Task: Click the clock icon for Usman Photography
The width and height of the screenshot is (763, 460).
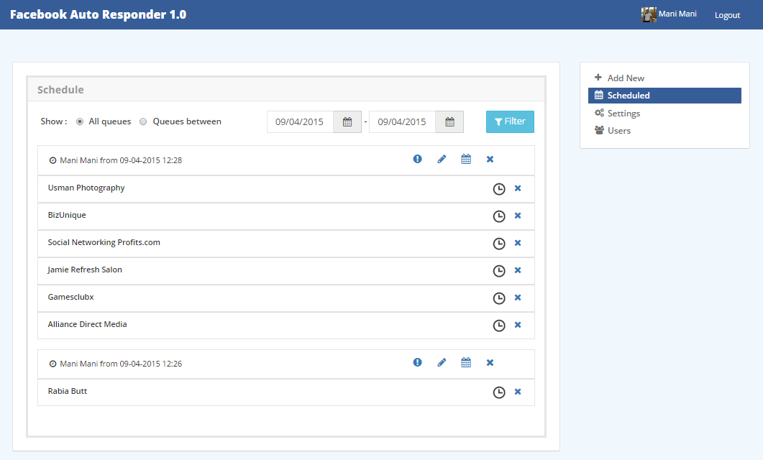Action: point(498,189)
